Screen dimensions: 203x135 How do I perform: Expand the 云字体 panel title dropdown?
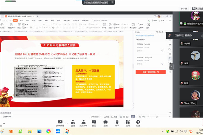(x=138, y=32)
